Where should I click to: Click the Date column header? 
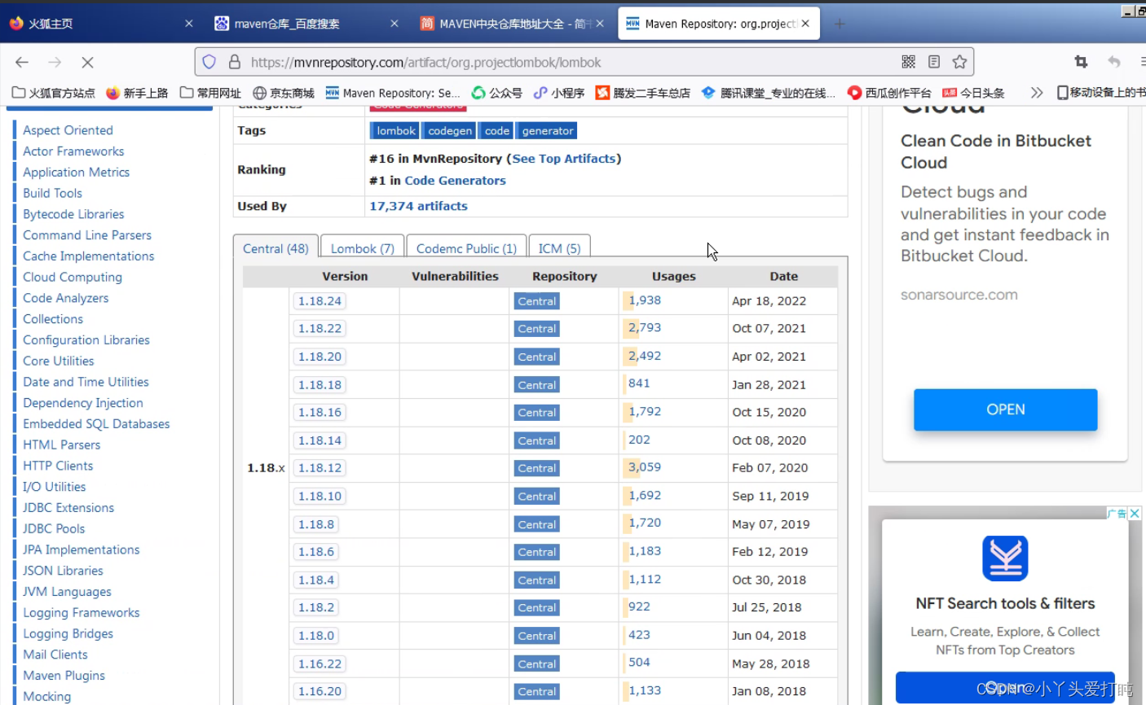coord(784,276)
